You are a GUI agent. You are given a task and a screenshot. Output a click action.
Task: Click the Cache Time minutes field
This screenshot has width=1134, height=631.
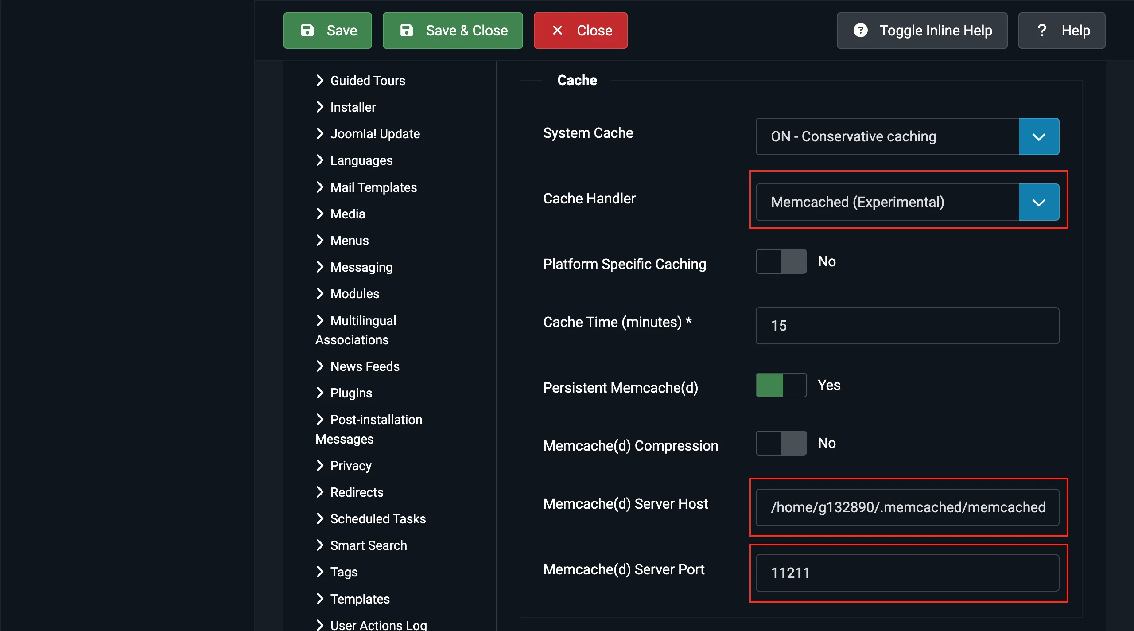tap(907, 326)
